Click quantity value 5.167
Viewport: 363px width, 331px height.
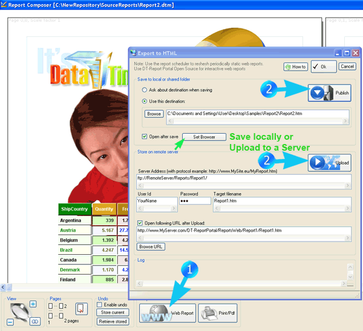pyautogui.click(x=108, y=231)
